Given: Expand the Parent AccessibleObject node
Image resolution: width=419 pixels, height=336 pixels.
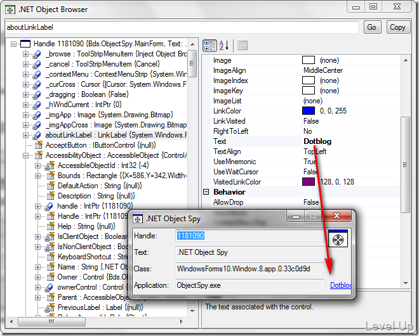Looking at the screenshot, I should pyautogui.click(x=37, y=297).
